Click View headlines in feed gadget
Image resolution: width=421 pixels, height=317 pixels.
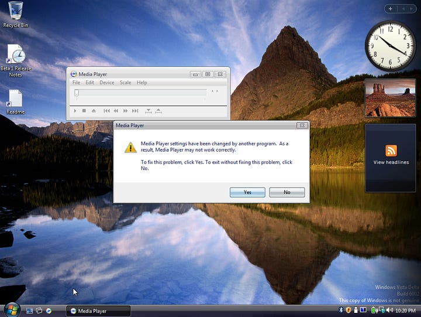[x=391, y=162]
